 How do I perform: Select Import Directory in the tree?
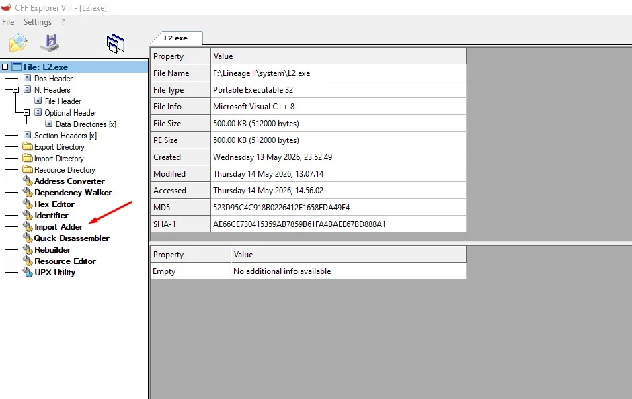pos(59,159)
